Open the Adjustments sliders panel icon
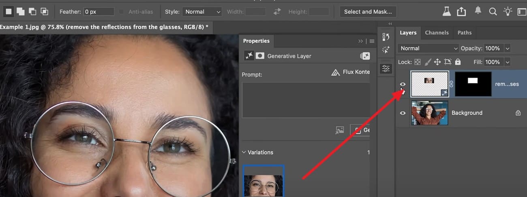This screenshot has width=527, height=197. [x=386, y=69]
